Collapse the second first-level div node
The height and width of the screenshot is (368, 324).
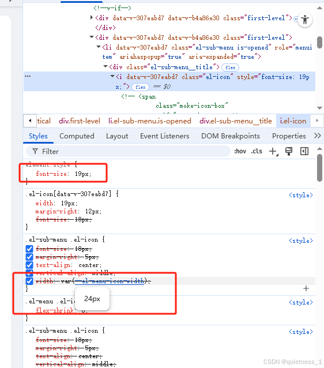(x=92, y=37)
